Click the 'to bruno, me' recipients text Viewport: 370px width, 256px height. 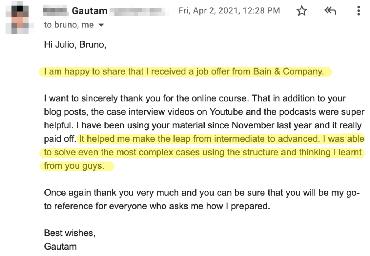coord(69,25)
